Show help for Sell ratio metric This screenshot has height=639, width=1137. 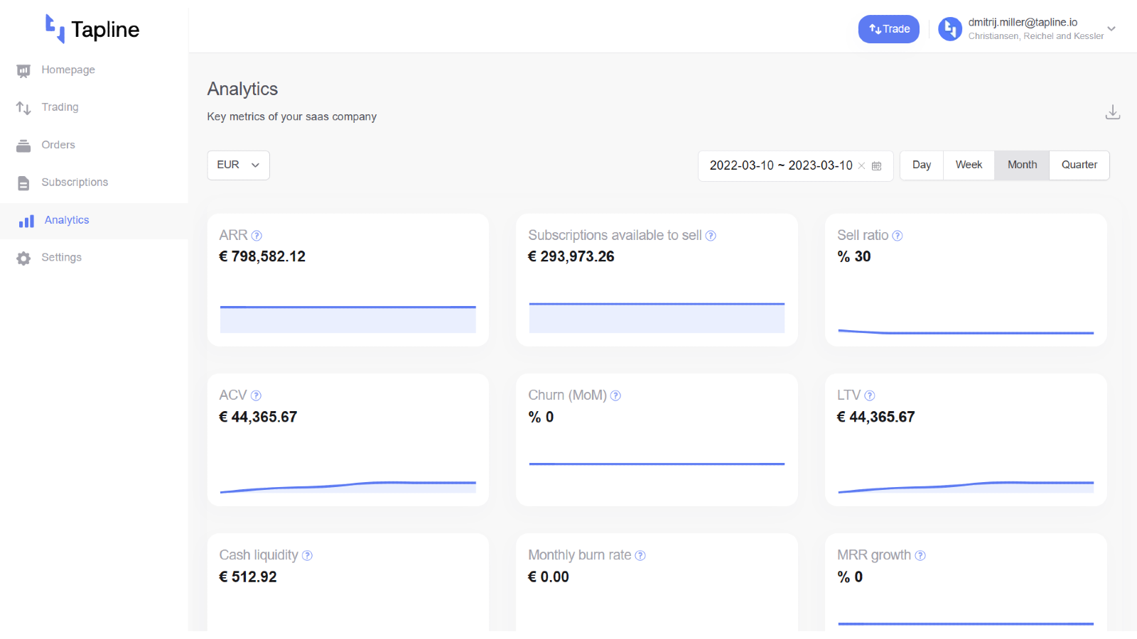[x=897, y=236]
